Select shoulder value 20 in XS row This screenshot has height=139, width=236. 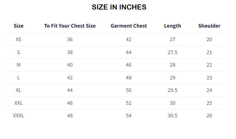pos(209,39)
